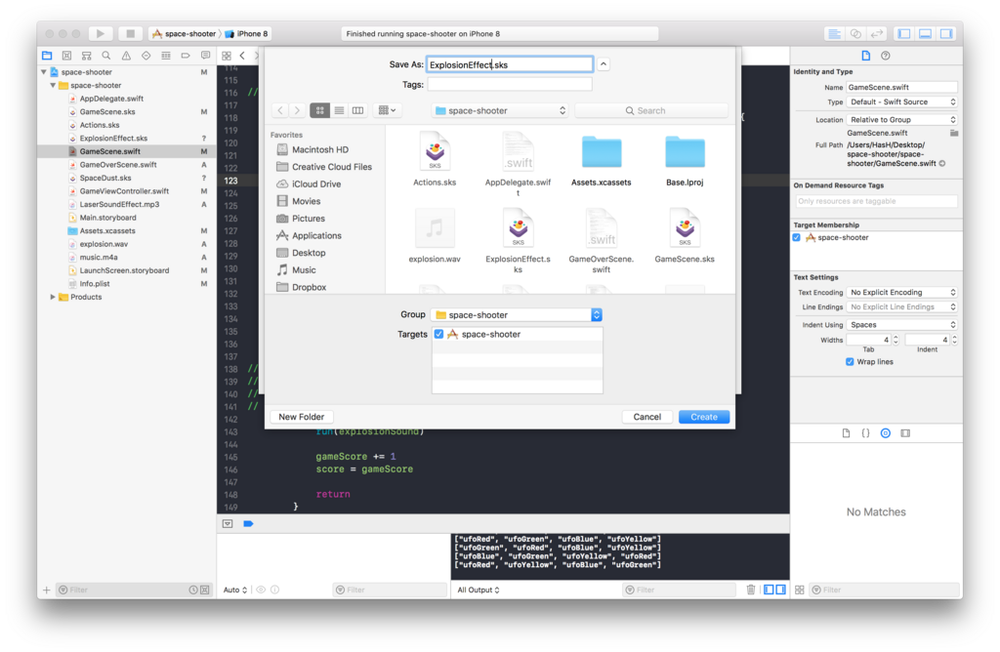The height and width of the screenshot is (652, 1000).
Task: Run the project with the Play button
Action: click(100, 33)
